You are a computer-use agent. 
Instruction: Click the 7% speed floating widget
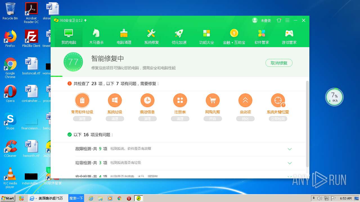[334, 97]
